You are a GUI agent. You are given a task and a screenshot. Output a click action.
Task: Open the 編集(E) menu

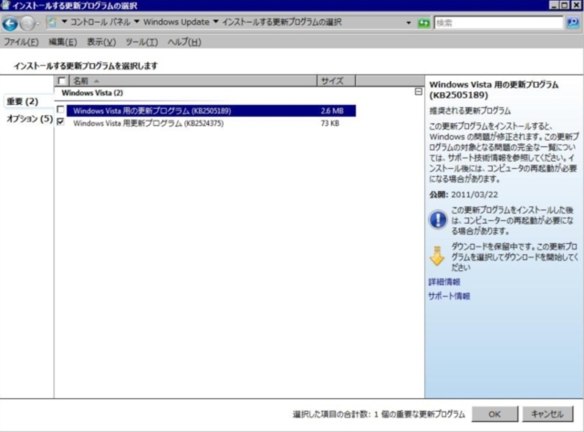63,42
